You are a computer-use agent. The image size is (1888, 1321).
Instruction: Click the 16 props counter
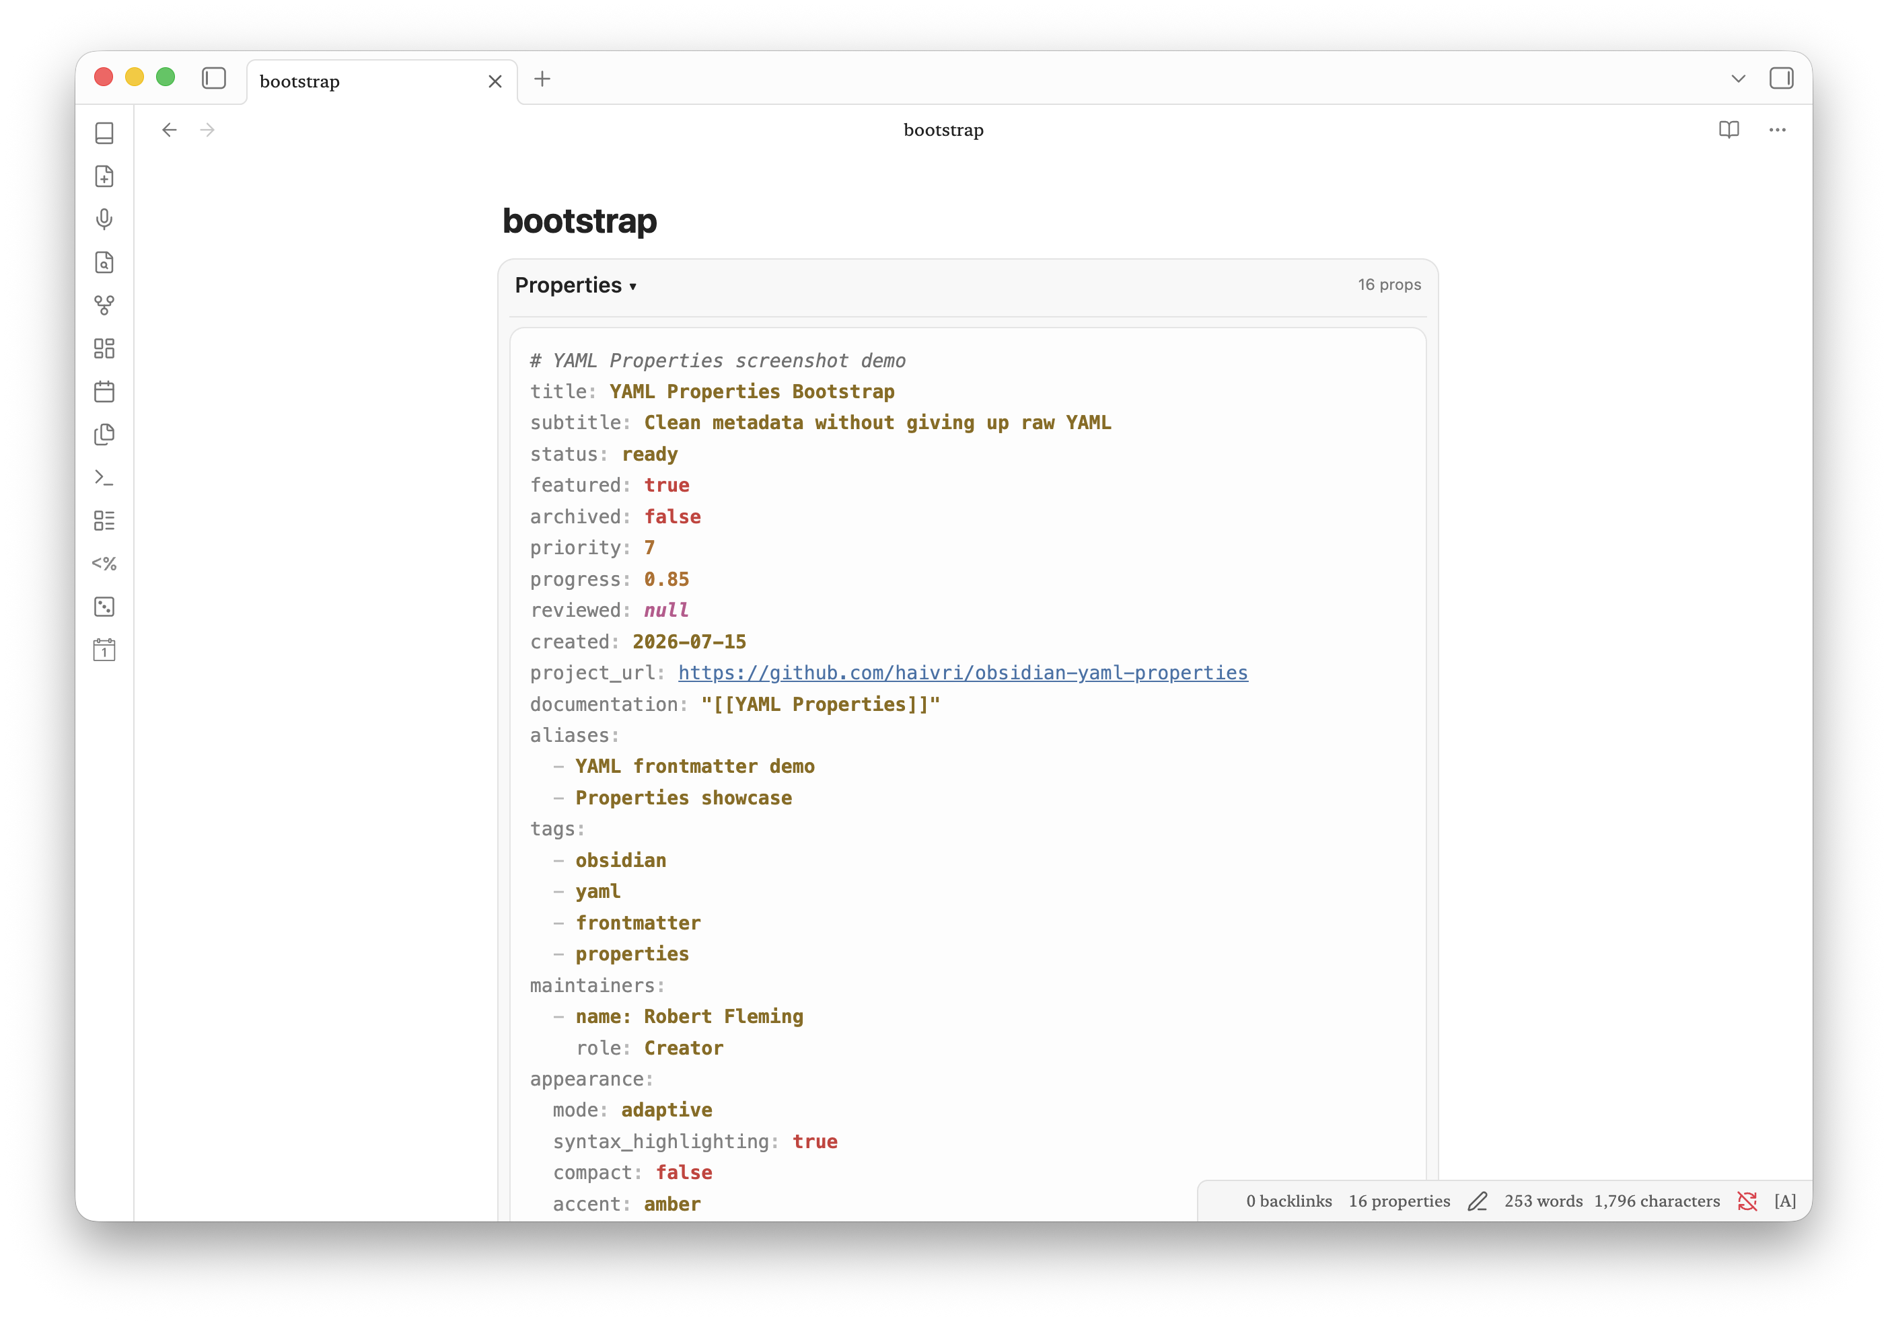(1389, 285)
